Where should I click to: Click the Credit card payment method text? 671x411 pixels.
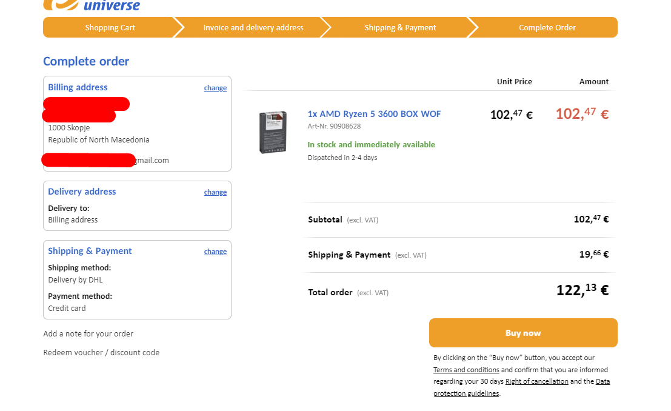coord(67,308)
